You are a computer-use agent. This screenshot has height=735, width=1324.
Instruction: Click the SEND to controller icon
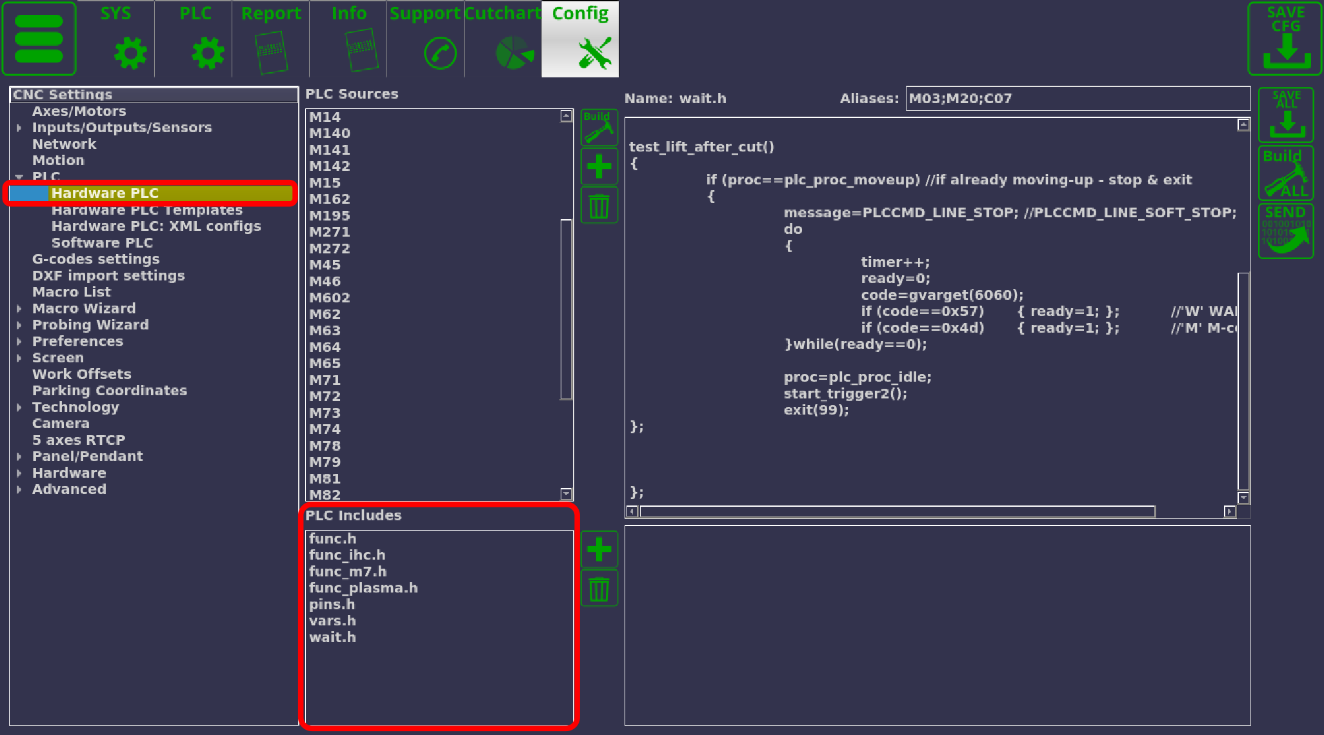[1286, 231]
